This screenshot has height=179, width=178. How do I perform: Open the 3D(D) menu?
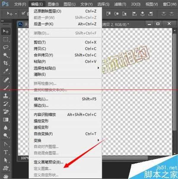coord(136,4)
